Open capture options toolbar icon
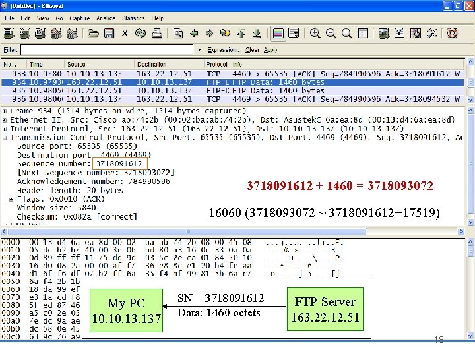Viewport: 475px width, 356px height. point(24,33)
